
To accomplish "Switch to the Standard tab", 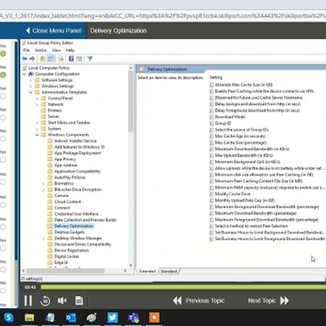I will tap(169, 271).
